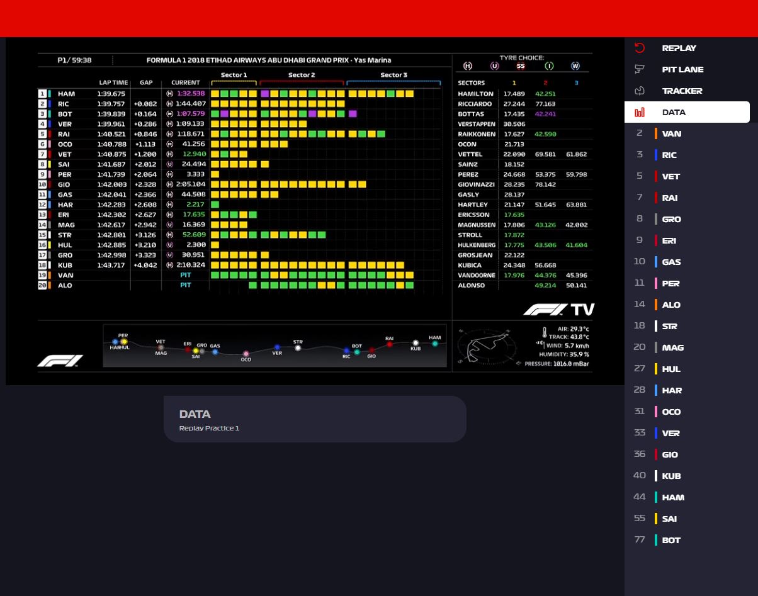Click the GAS marker dot on the track strip

(215, 352)
